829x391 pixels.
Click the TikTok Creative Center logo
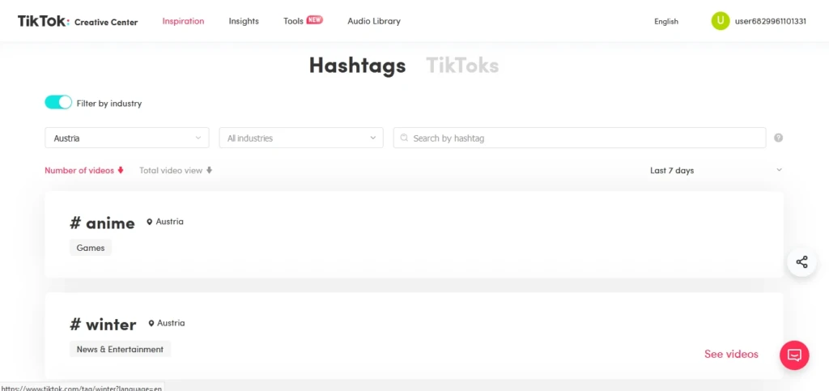(x=78, y=22)
